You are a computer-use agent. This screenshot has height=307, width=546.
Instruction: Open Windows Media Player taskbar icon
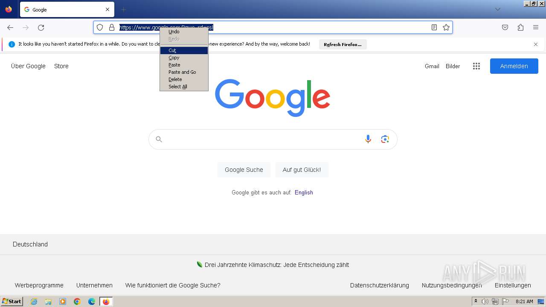63,301
